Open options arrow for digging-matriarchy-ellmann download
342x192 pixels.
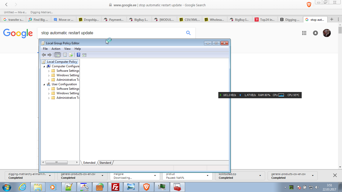pos(50,176)
